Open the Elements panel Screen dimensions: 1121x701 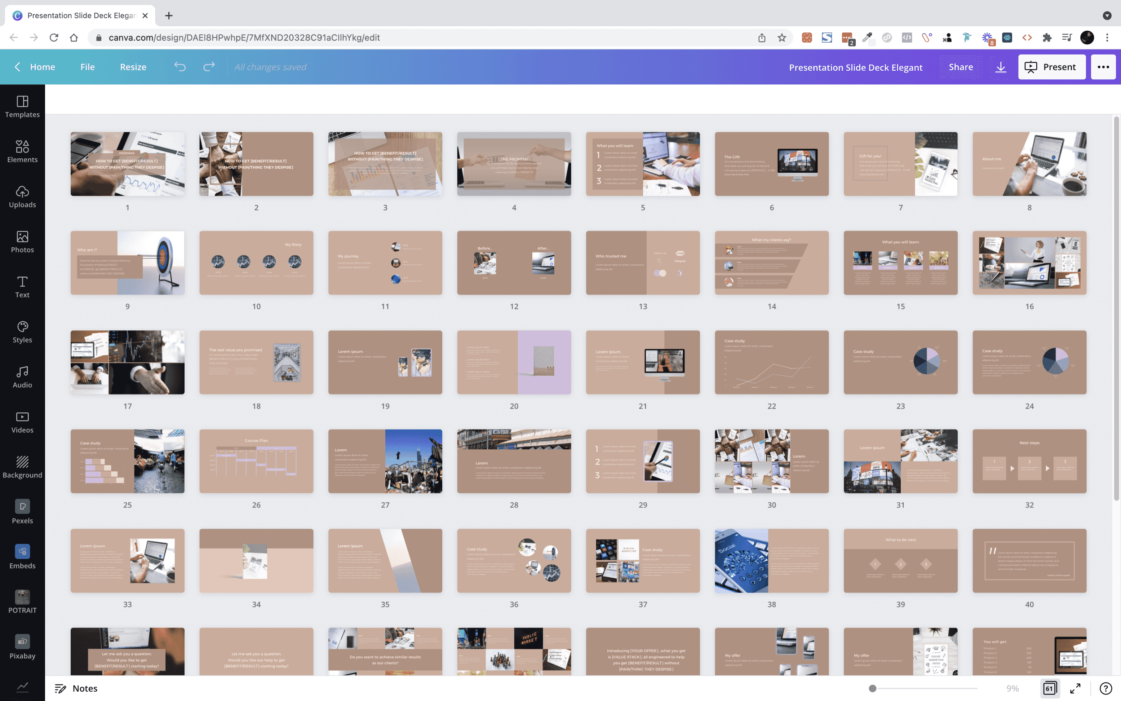22,151
